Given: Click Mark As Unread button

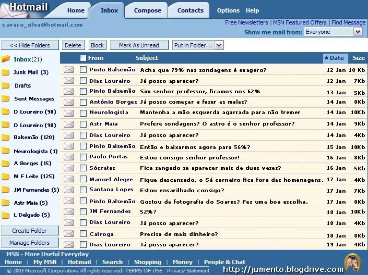Looking at the screenshot, I should 139,45.
